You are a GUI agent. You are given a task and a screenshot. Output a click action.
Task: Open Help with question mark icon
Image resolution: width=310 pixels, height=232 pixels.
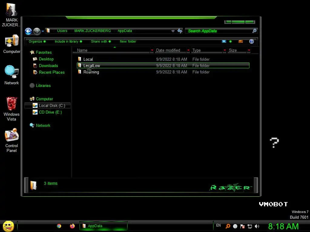click(x=252, y=41)
